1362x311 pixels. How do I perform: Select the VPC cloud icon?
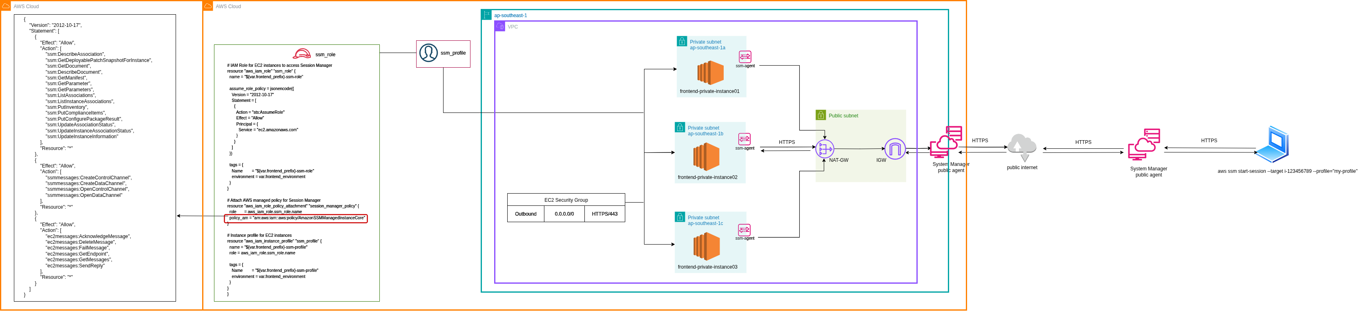[499, 26]
